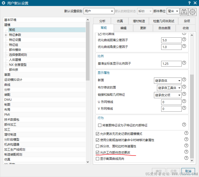
Task: Switch to the 分析 tab
Action: point(102,21)
